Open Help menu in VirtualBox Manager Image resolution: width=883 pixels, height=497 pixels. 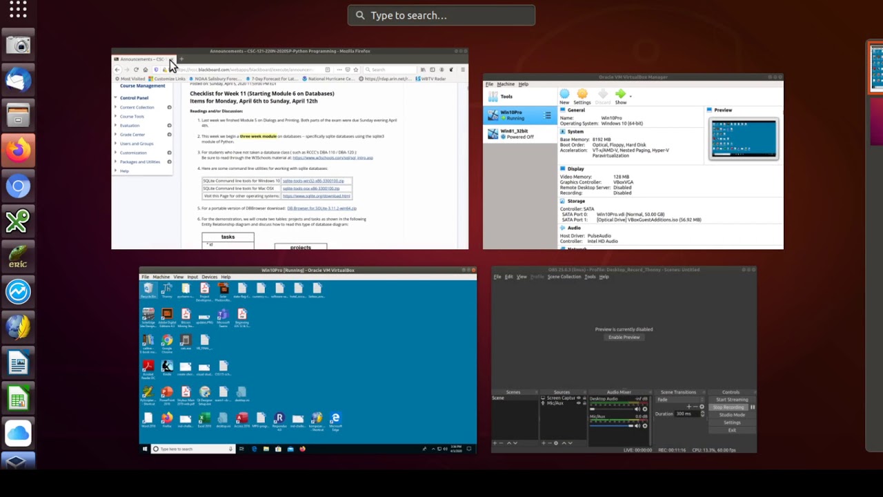tap(523, 84)
